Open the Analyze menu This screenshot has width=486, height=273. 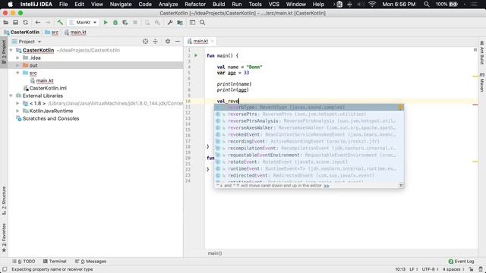(x=169, y=4)
